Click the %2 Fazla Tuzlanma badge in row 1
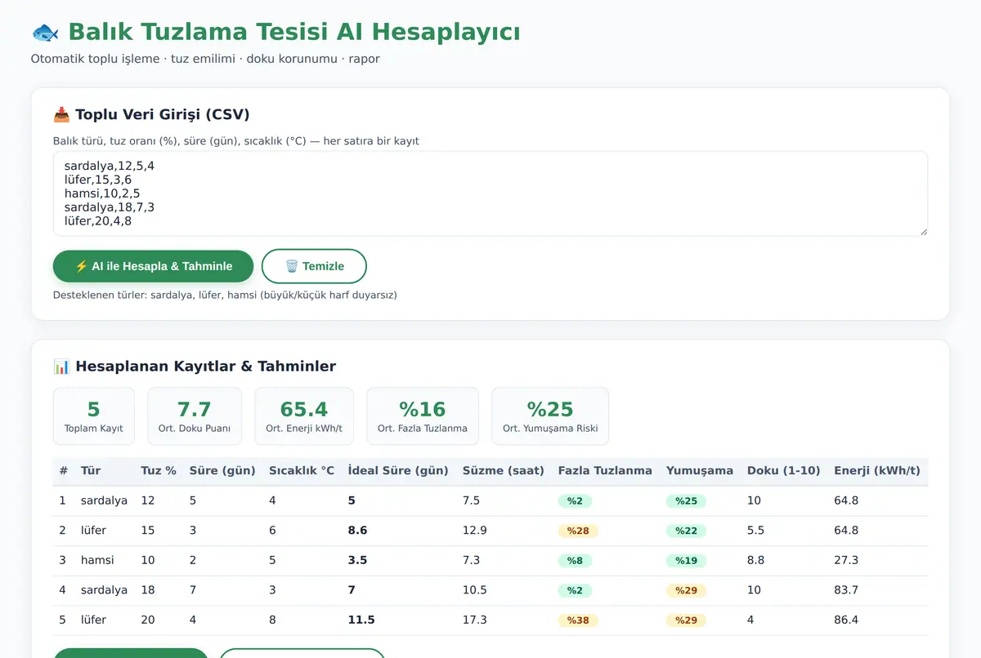981x658 pixels. pos(575,500)
